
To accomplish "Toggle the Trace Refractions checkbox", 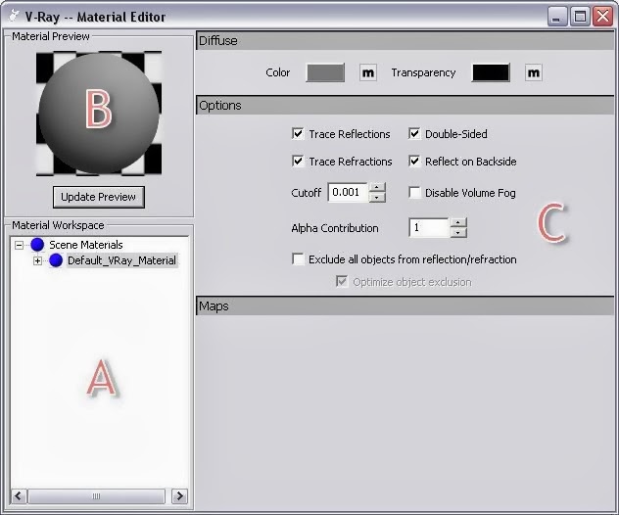I will pyautogui.click(x=298, y=161).
